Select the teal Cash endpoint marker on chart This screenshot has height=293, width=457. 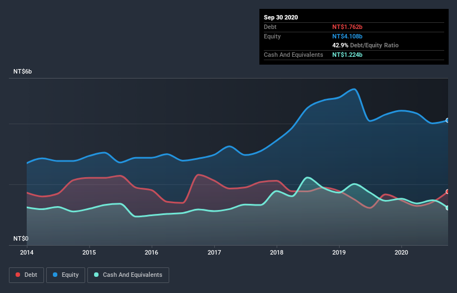coord(448,208)
